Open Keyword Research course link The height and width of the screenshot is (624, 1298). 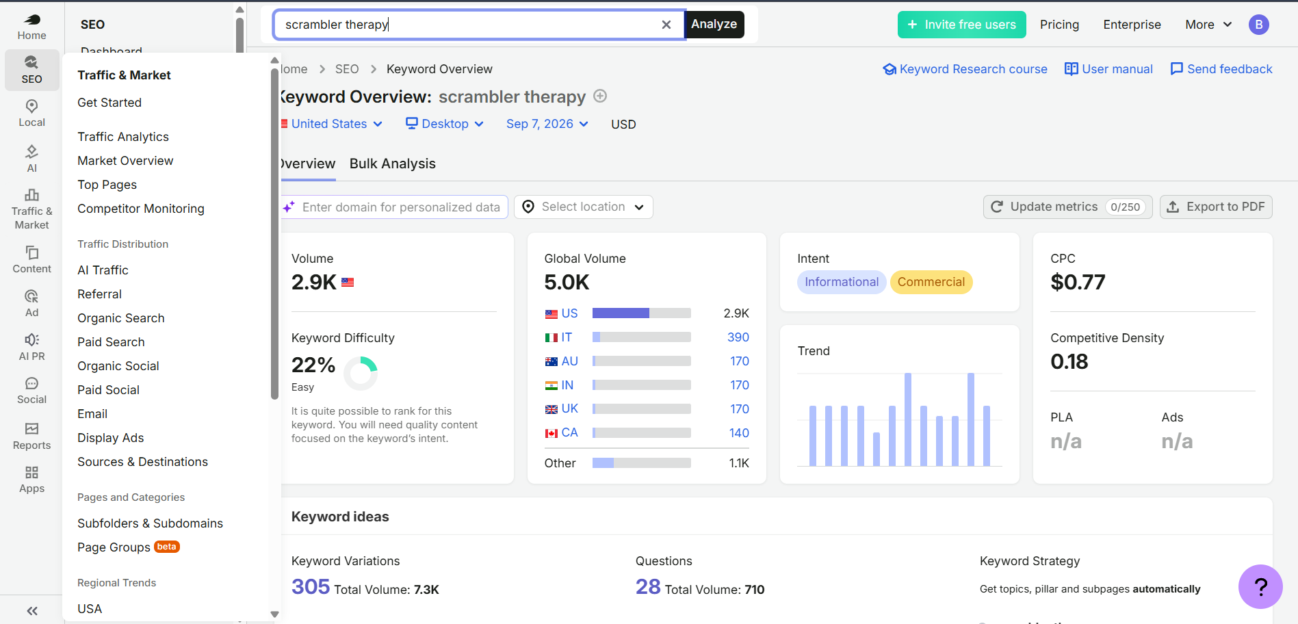pos(965,69)
